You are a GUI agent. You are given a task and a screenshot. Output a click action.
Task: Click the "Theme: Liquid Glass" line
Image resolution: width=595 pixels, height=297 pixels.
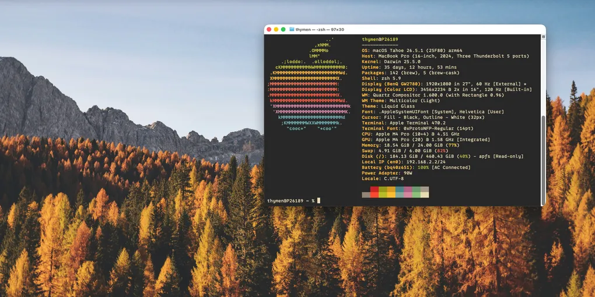pyautogui.click(x=388, y=106)
